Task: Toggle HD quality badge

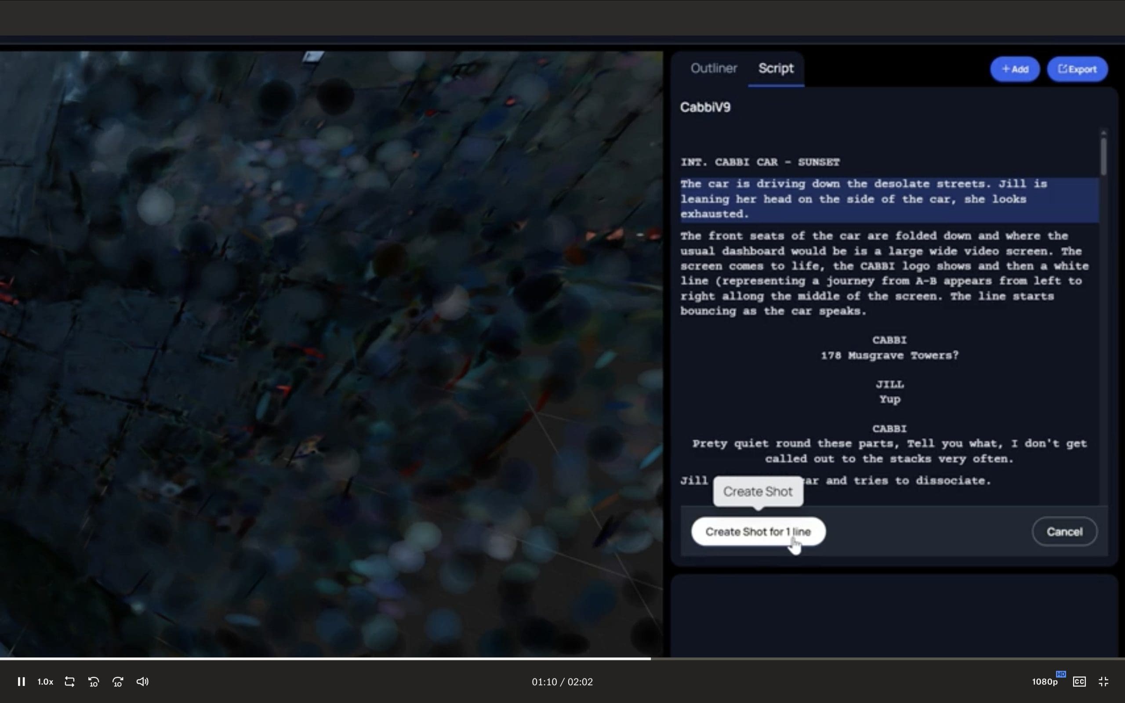Action: [1061, 674]
